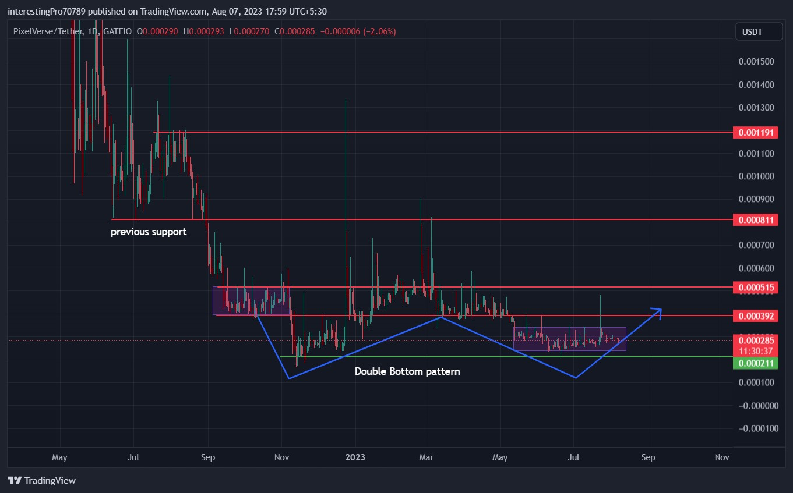Click the L0.000270 low value
This screenshot has height=493, width=793.
click(250, 31)
